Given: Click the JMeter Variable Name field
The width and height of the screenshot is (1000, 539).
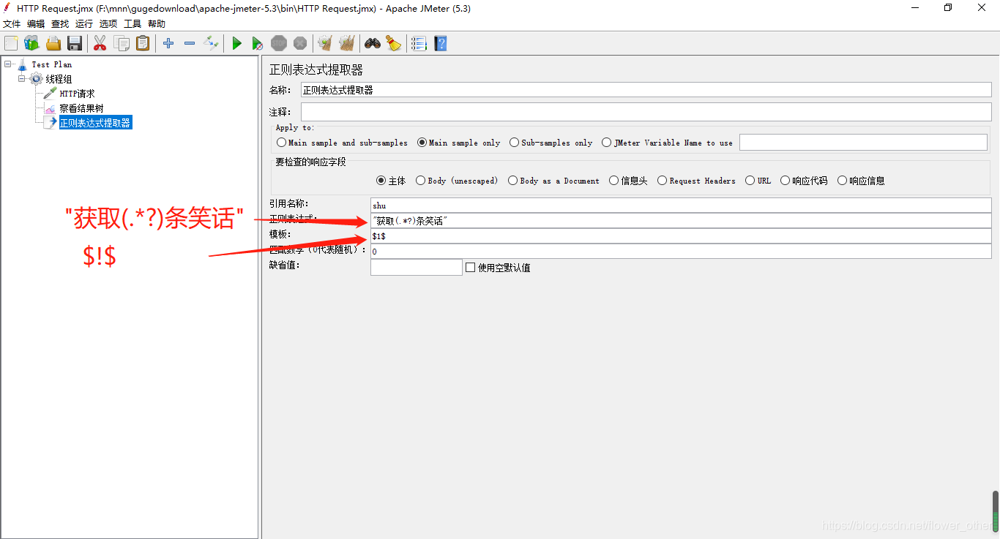Looking at the screenshot, I should (x=863, y=143).
